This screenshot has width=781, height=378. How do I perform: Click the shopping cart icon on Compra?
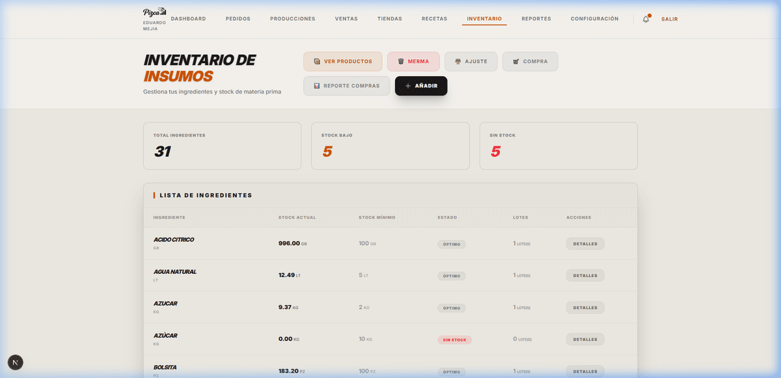(x=516, y=61)
